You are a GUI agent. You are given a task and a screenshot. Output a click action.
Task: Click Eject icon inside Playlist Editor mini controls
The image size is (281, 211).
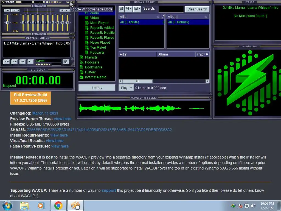[x=49, y=64]
